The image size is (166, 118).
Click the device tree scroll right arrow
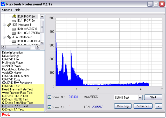click(x=38, y=48)
